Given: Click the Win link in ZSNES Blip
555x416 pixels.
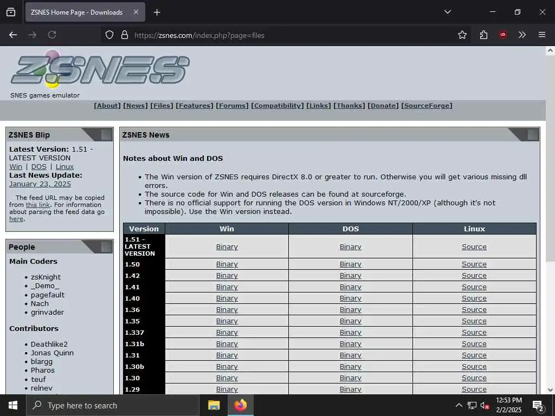Looking at the screenshot, I should (x=16, y=167).
